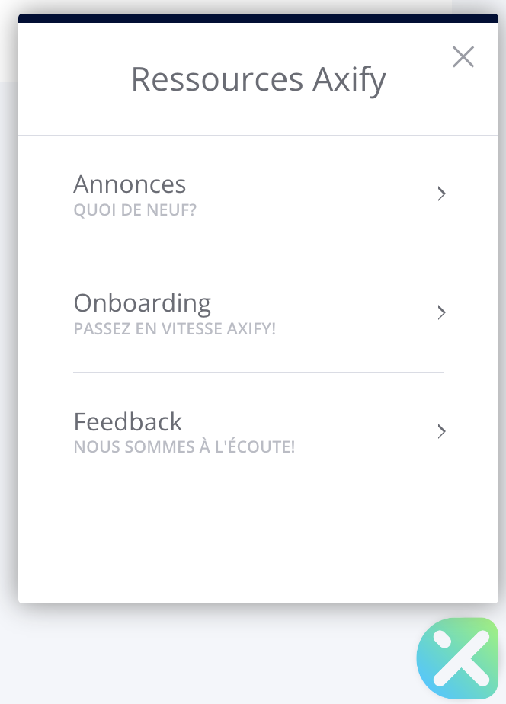
Task: Select the QUOI DE NEUF? subtitle
Action: 135,210
